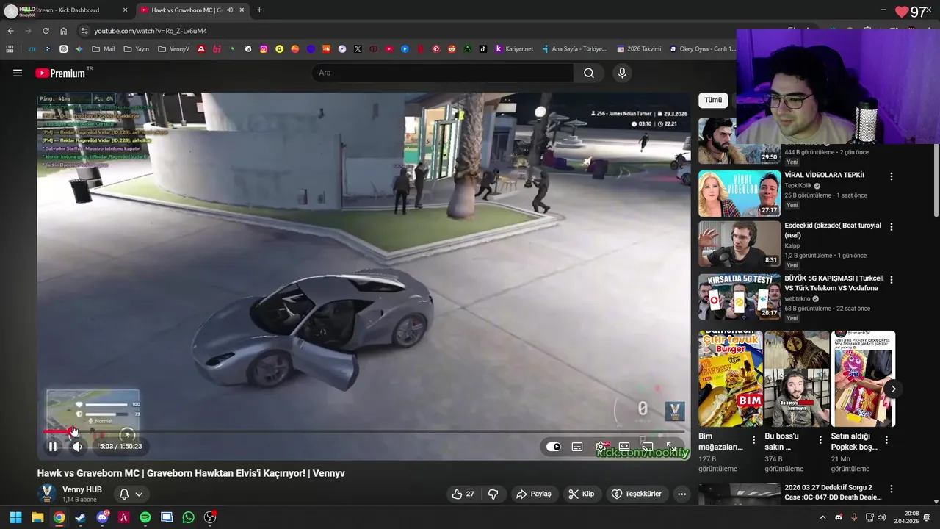Open the BÜYÜK 5G KAPIŞMASI thumbnail
The width and height of the screenshot is (940, 529).
pyautogui.click(x=739, y=297)
